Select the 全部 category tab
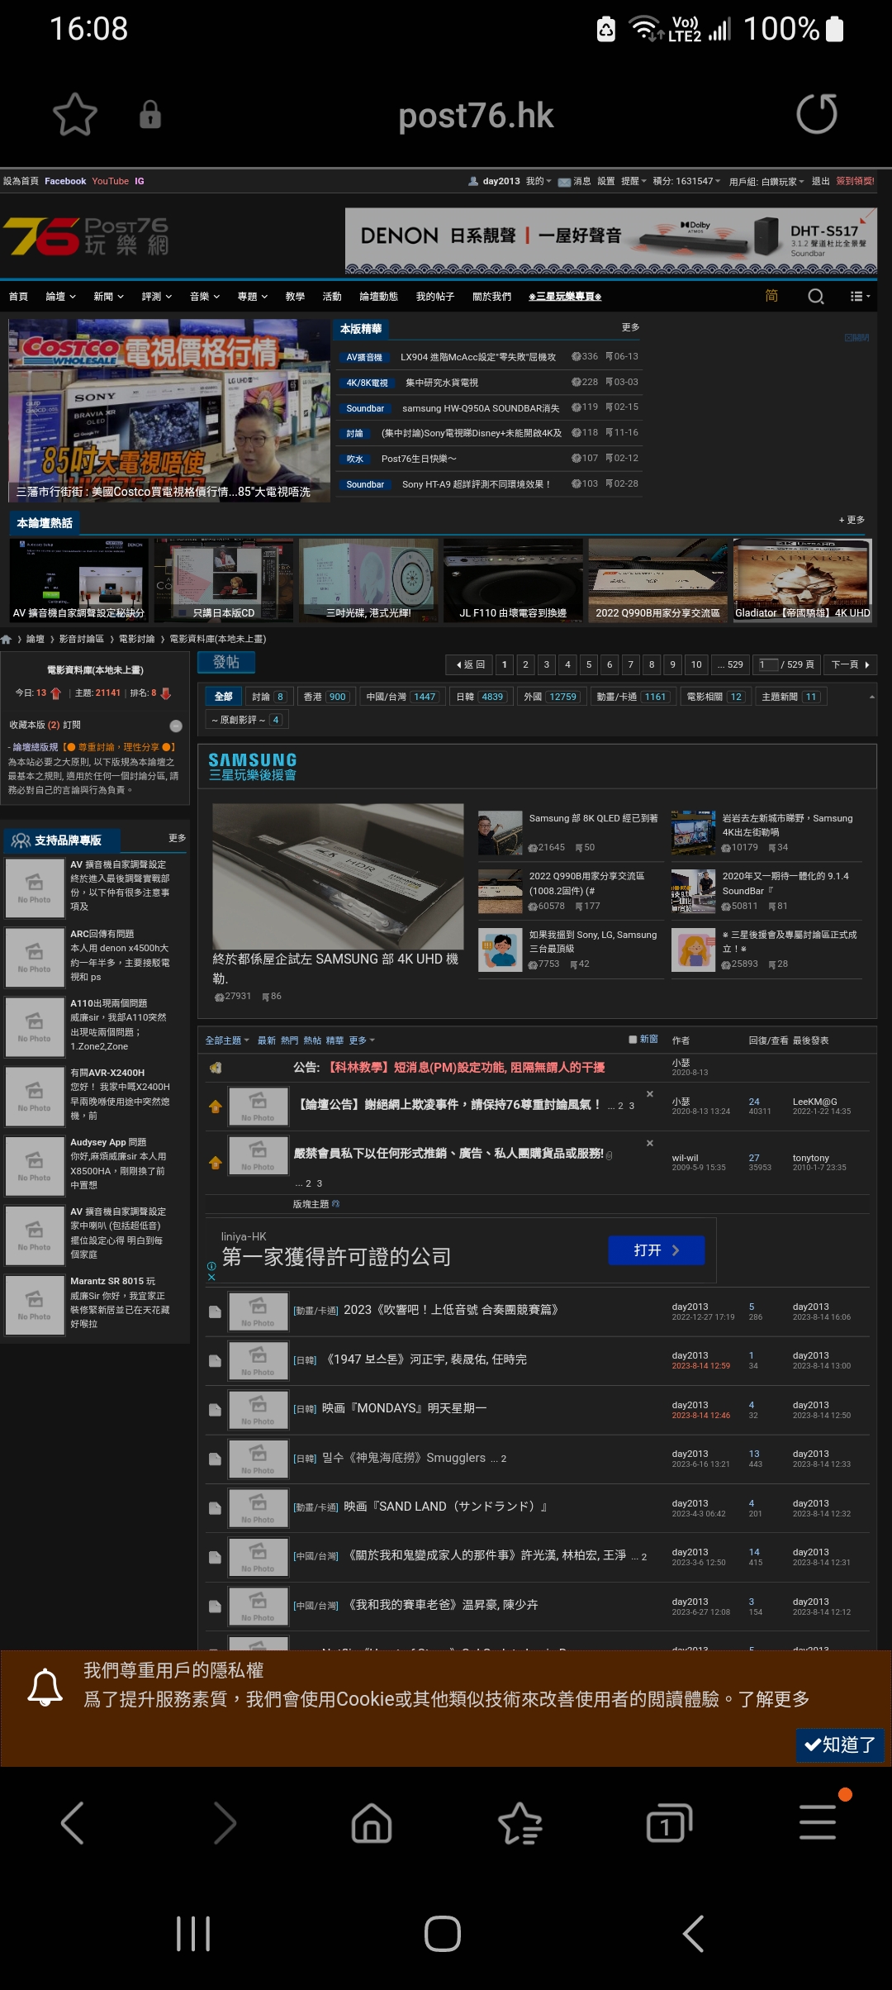The width and height of the screenshot is (892, 1990). 223,697
